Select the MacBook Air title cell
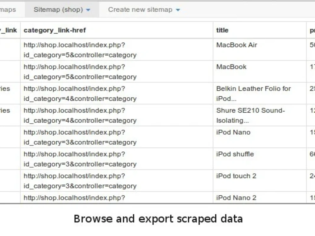This screenshot has height=236, width=315. click(236, 45)
